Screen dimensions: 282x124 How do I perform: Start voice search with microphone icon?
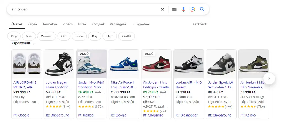click(x=183, y=9)
